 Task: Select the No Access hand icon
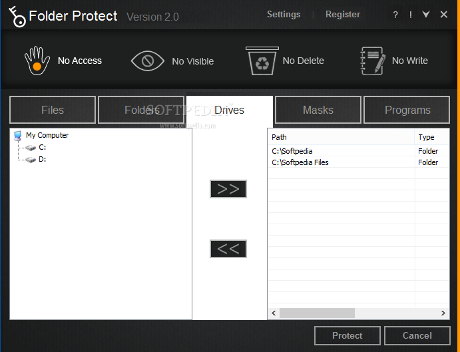tap(37, 61)
